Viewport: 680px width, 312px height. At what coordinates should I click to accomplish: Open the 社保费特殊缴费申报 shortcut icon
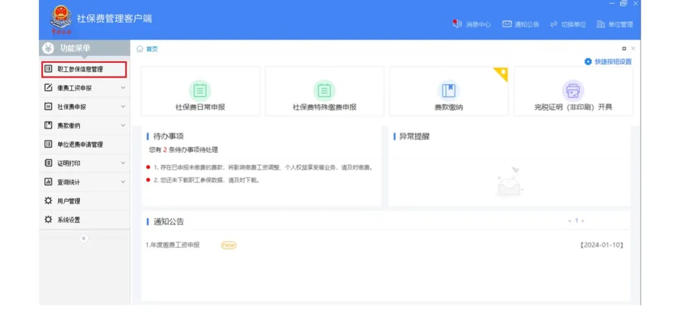pos(324,90)
